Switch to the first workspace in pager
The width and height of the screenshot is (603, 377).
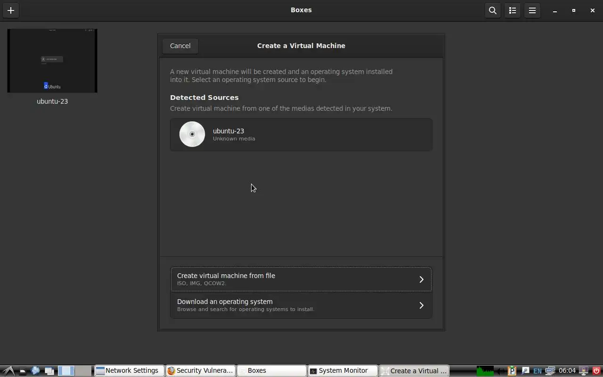pyautogui.click(x=66, y=371)
